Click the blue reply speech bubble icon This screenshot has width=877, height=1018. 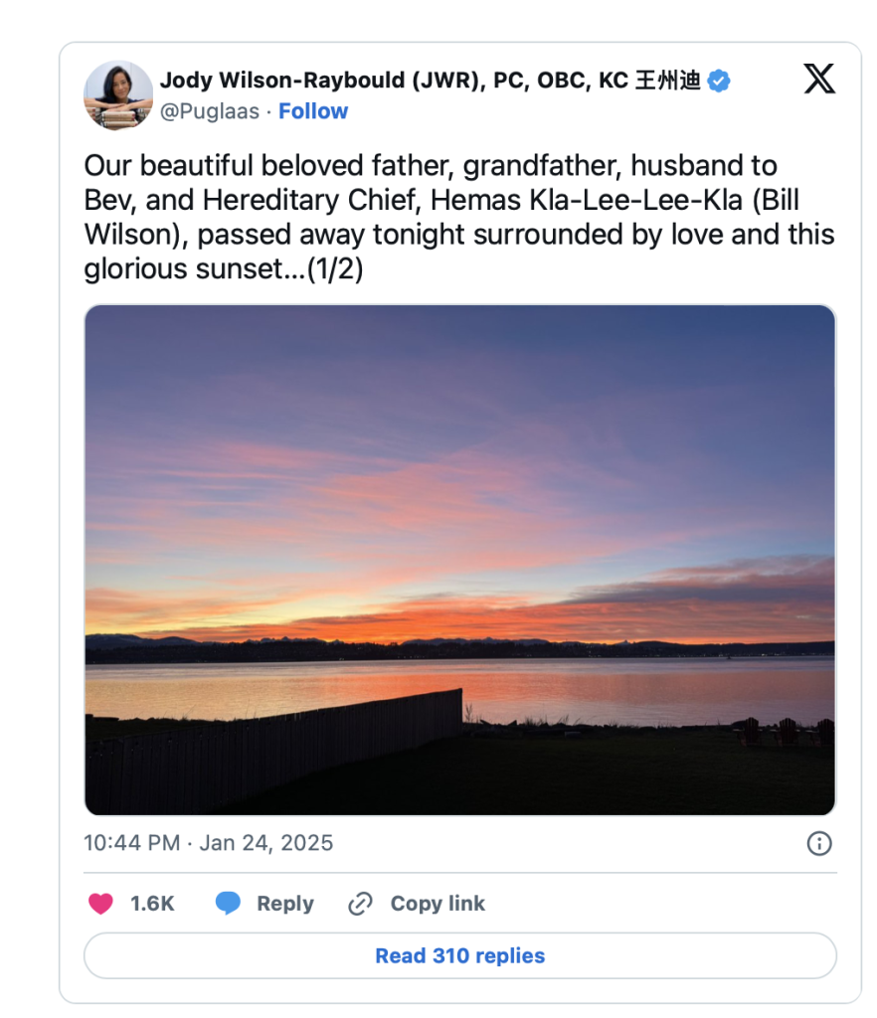[229, 904]
